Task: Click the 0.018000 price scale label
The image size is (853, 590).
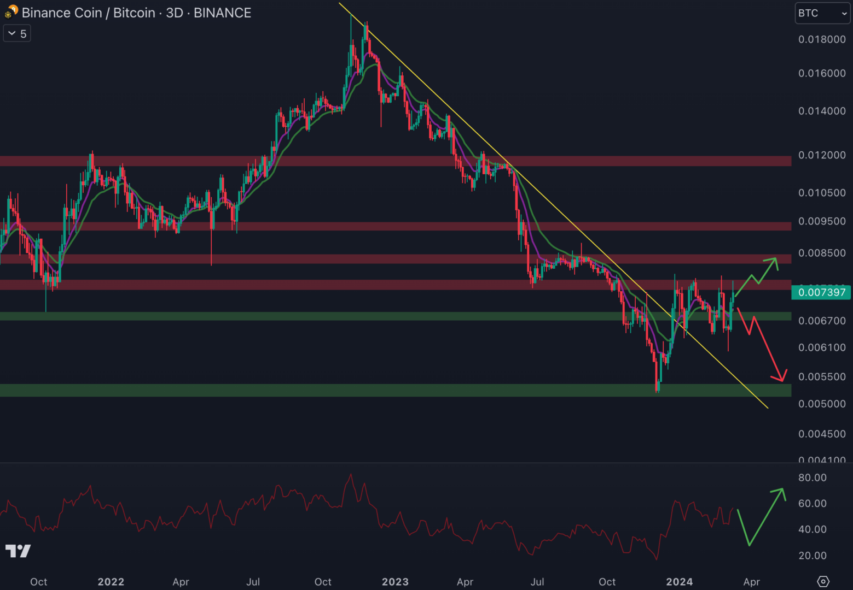Action: [821, 39]
